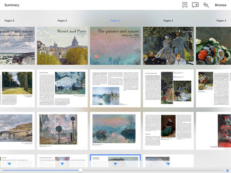Open page with tree-lined road painting
The width and height of the screenshot is (231, 173).
pyautogui.click(x=18, y=88)
